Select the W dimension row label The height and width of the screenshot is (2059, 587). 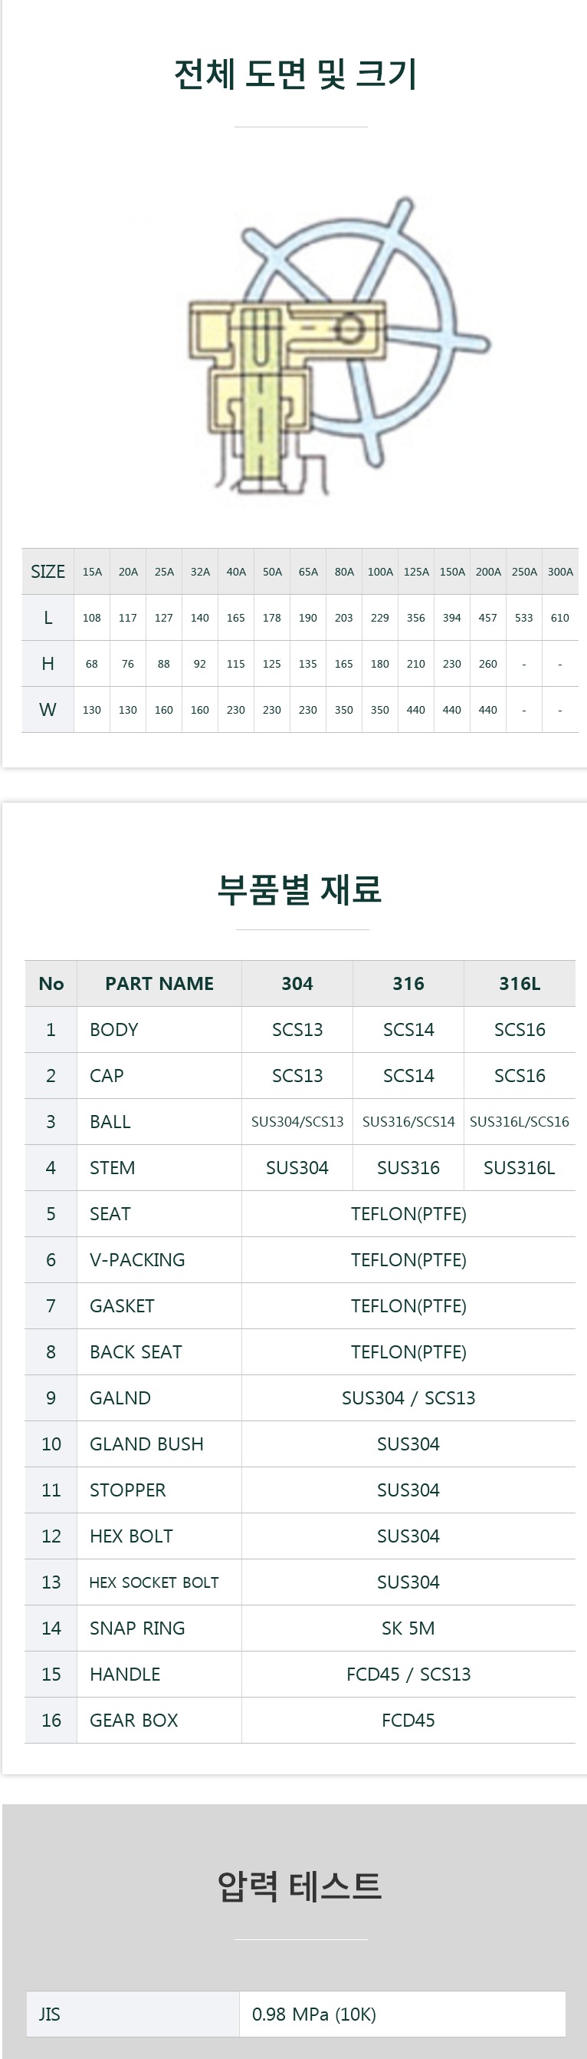click(48, 710)
